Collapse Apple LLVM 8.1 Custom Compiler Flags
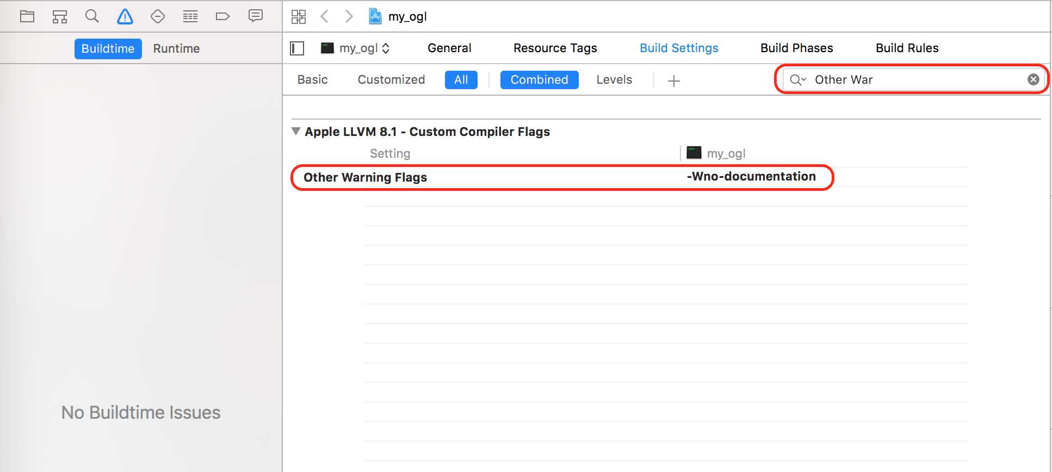Viewport: 1052px width, 472px height. tap(296, 131)
